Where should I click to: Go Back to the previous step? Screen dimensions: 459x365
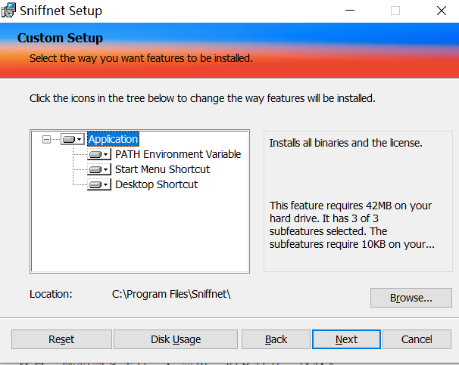tap(276, 339)
